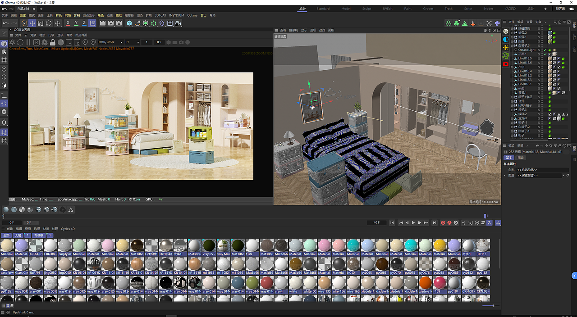This screenshot has height=317, width=577.
Task: Select the Move tool in top toolbar
Action: click(32, 23)
